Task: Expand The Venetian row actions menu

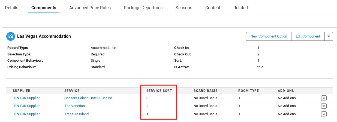Action: pos(324,106)
